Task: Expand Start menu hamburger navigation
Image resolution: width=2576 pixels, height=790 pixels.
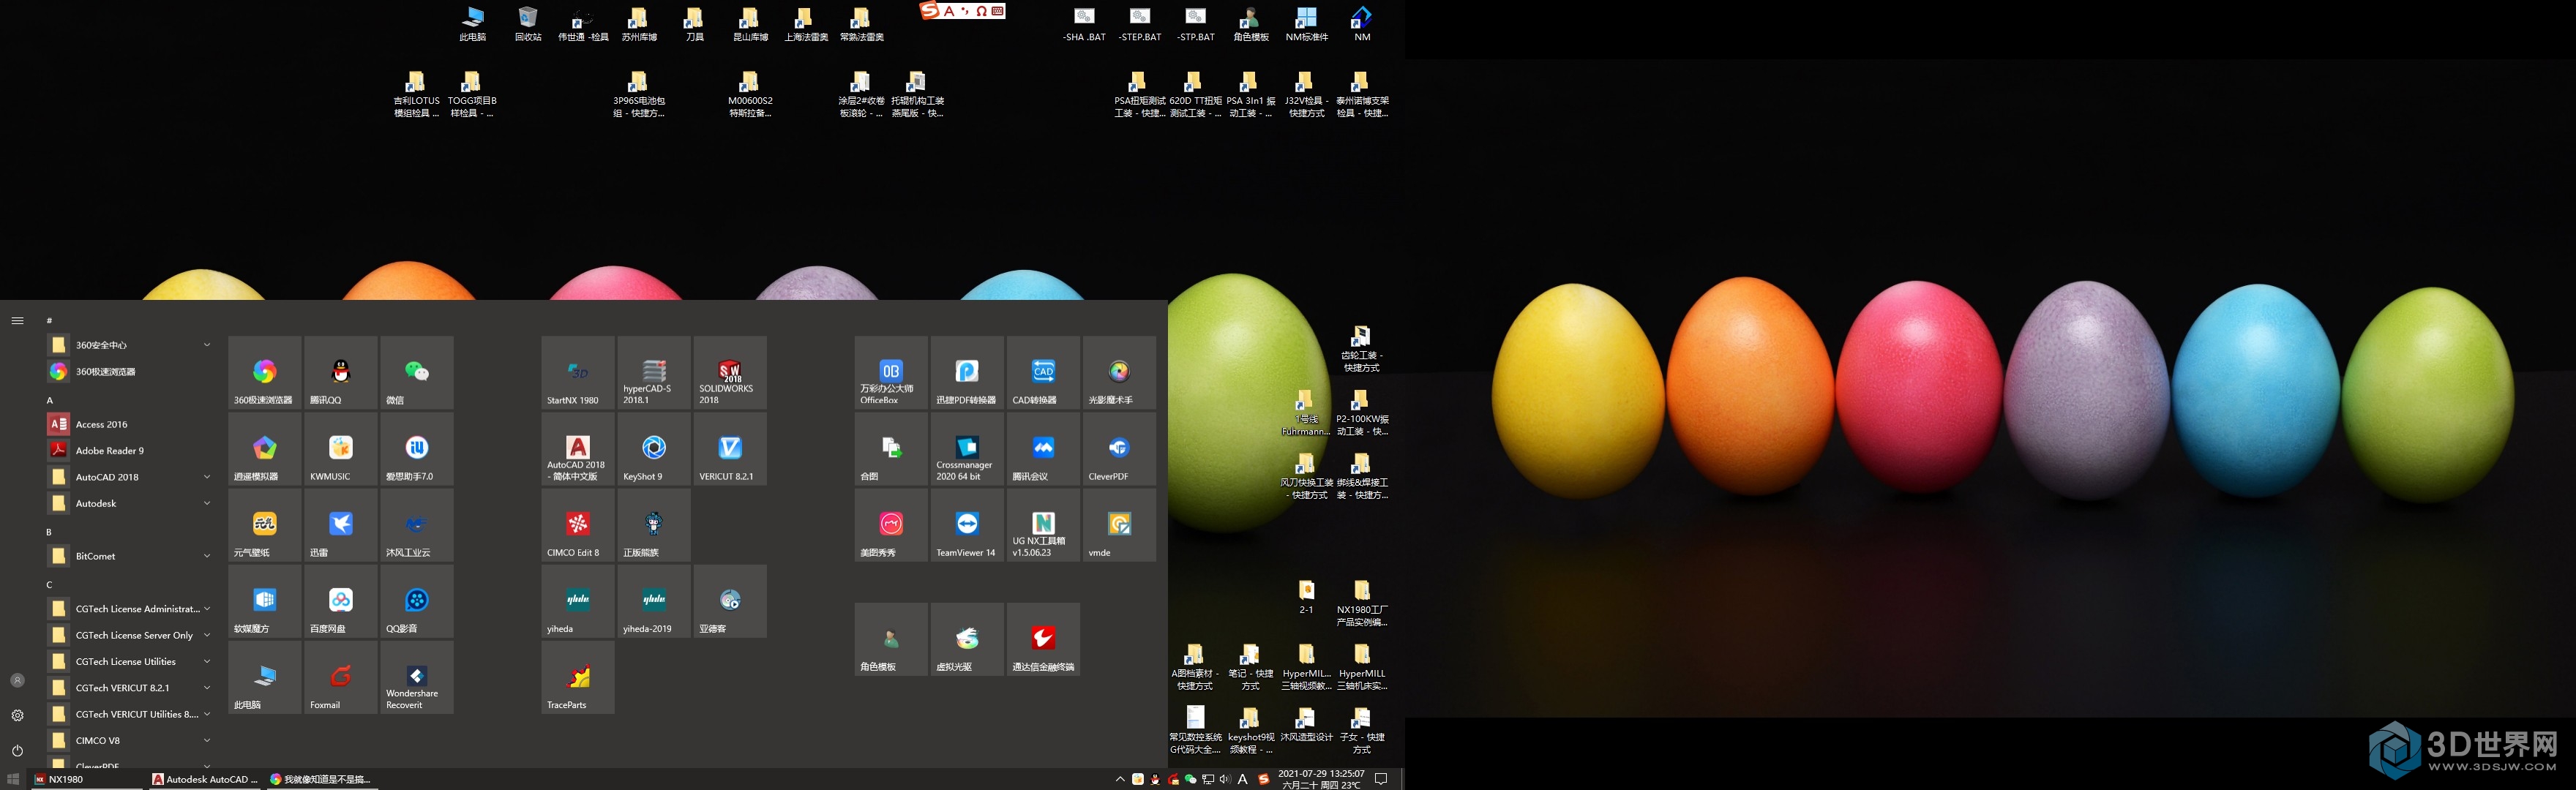Action: (x=17, y=320)
